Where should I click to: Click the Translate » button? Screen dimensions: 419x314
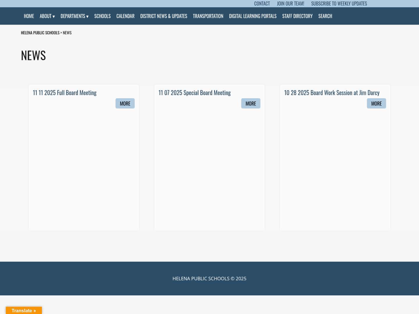(x=24, y=311)
